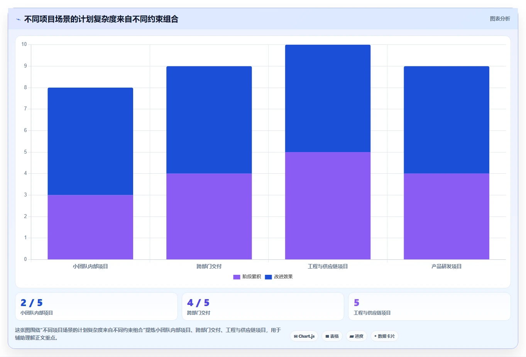
Task: Click the description paragraph starting 这张图围绕
Action: click(x=148, y=334)
